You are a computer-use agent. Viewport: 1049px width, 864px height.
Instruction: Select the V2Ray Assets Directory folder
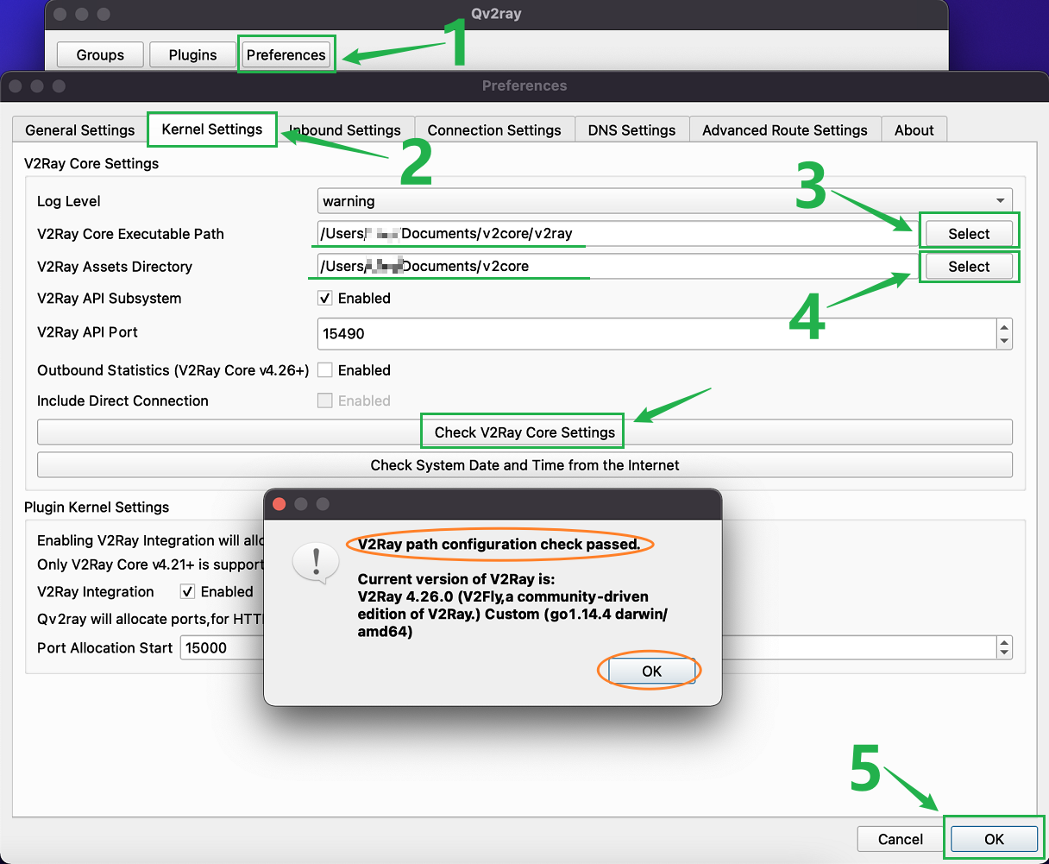pos(969,267)
